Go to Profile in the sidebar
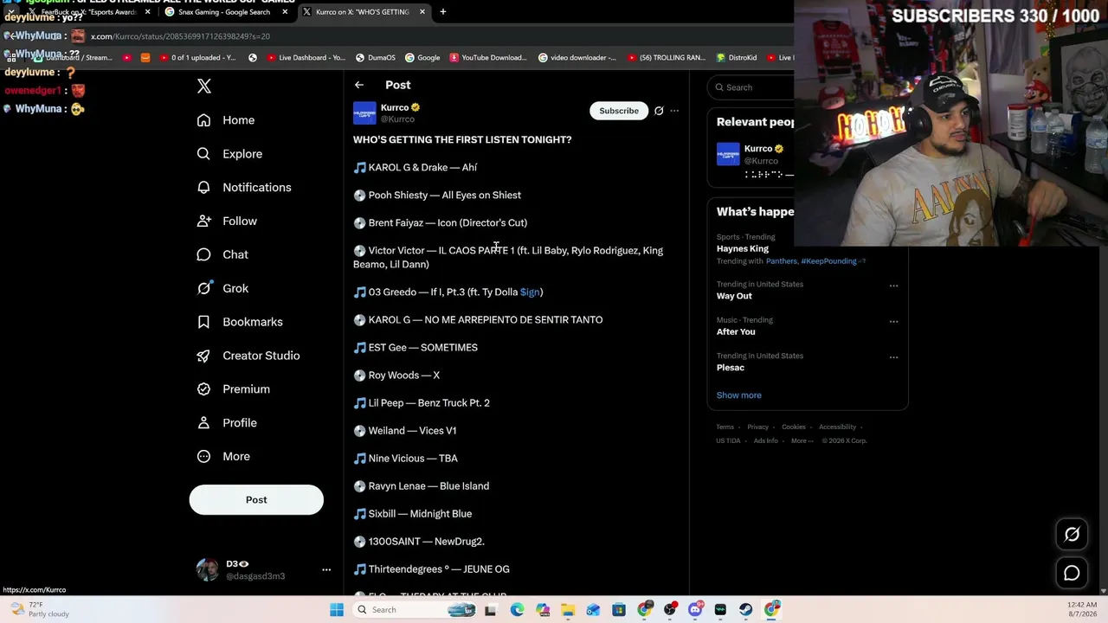Image resolution: width=1108 pixels, height=623 pixels. click(x=227, y=423)
